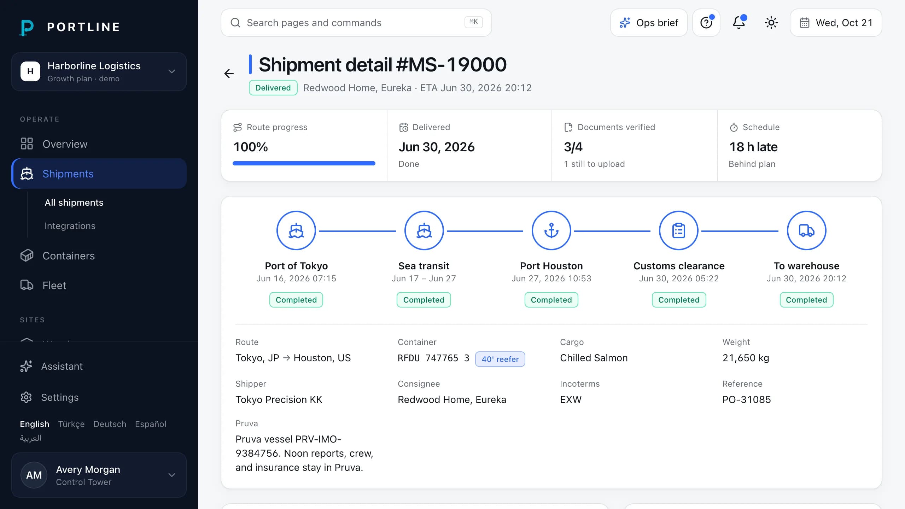The height and width of the screenshot is (509, 905).
Task: Click the 40' reefer container tag
Action: tap(500, 359)
